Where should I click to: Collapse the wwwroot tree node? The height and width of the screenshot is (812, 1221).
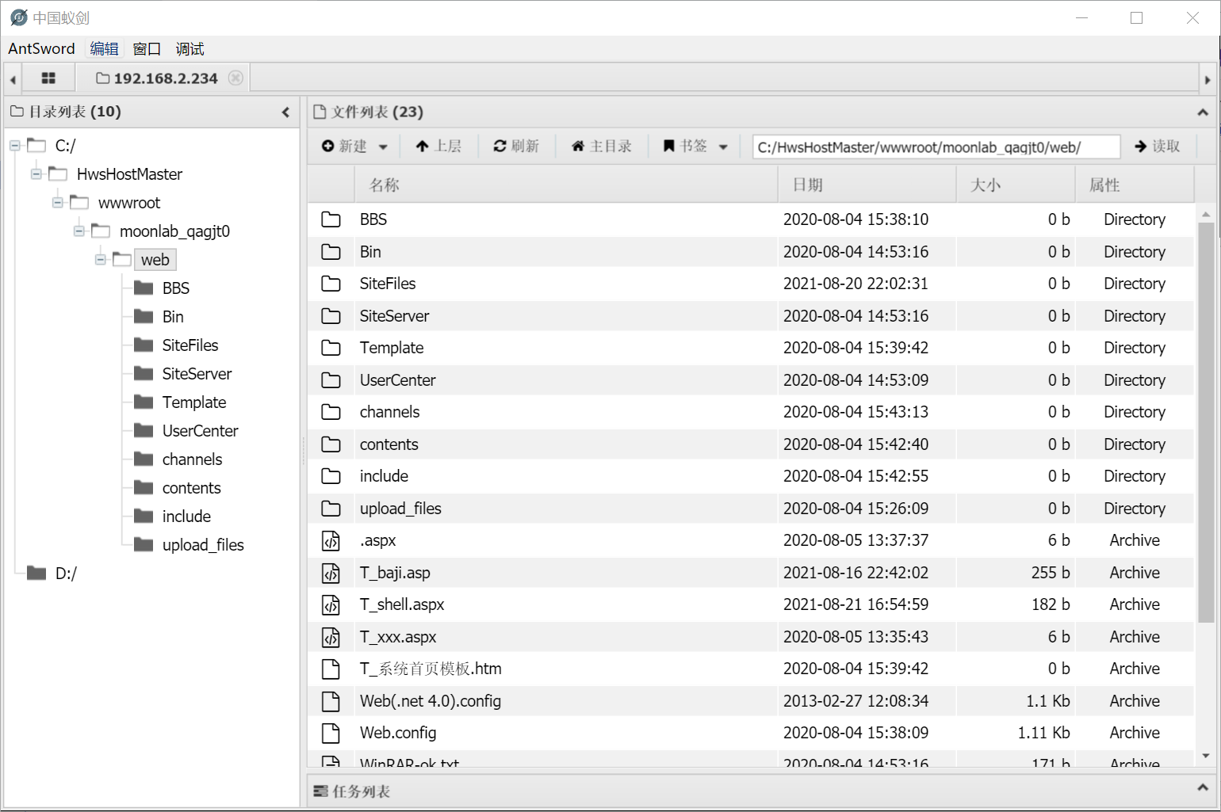coord(58,203)
